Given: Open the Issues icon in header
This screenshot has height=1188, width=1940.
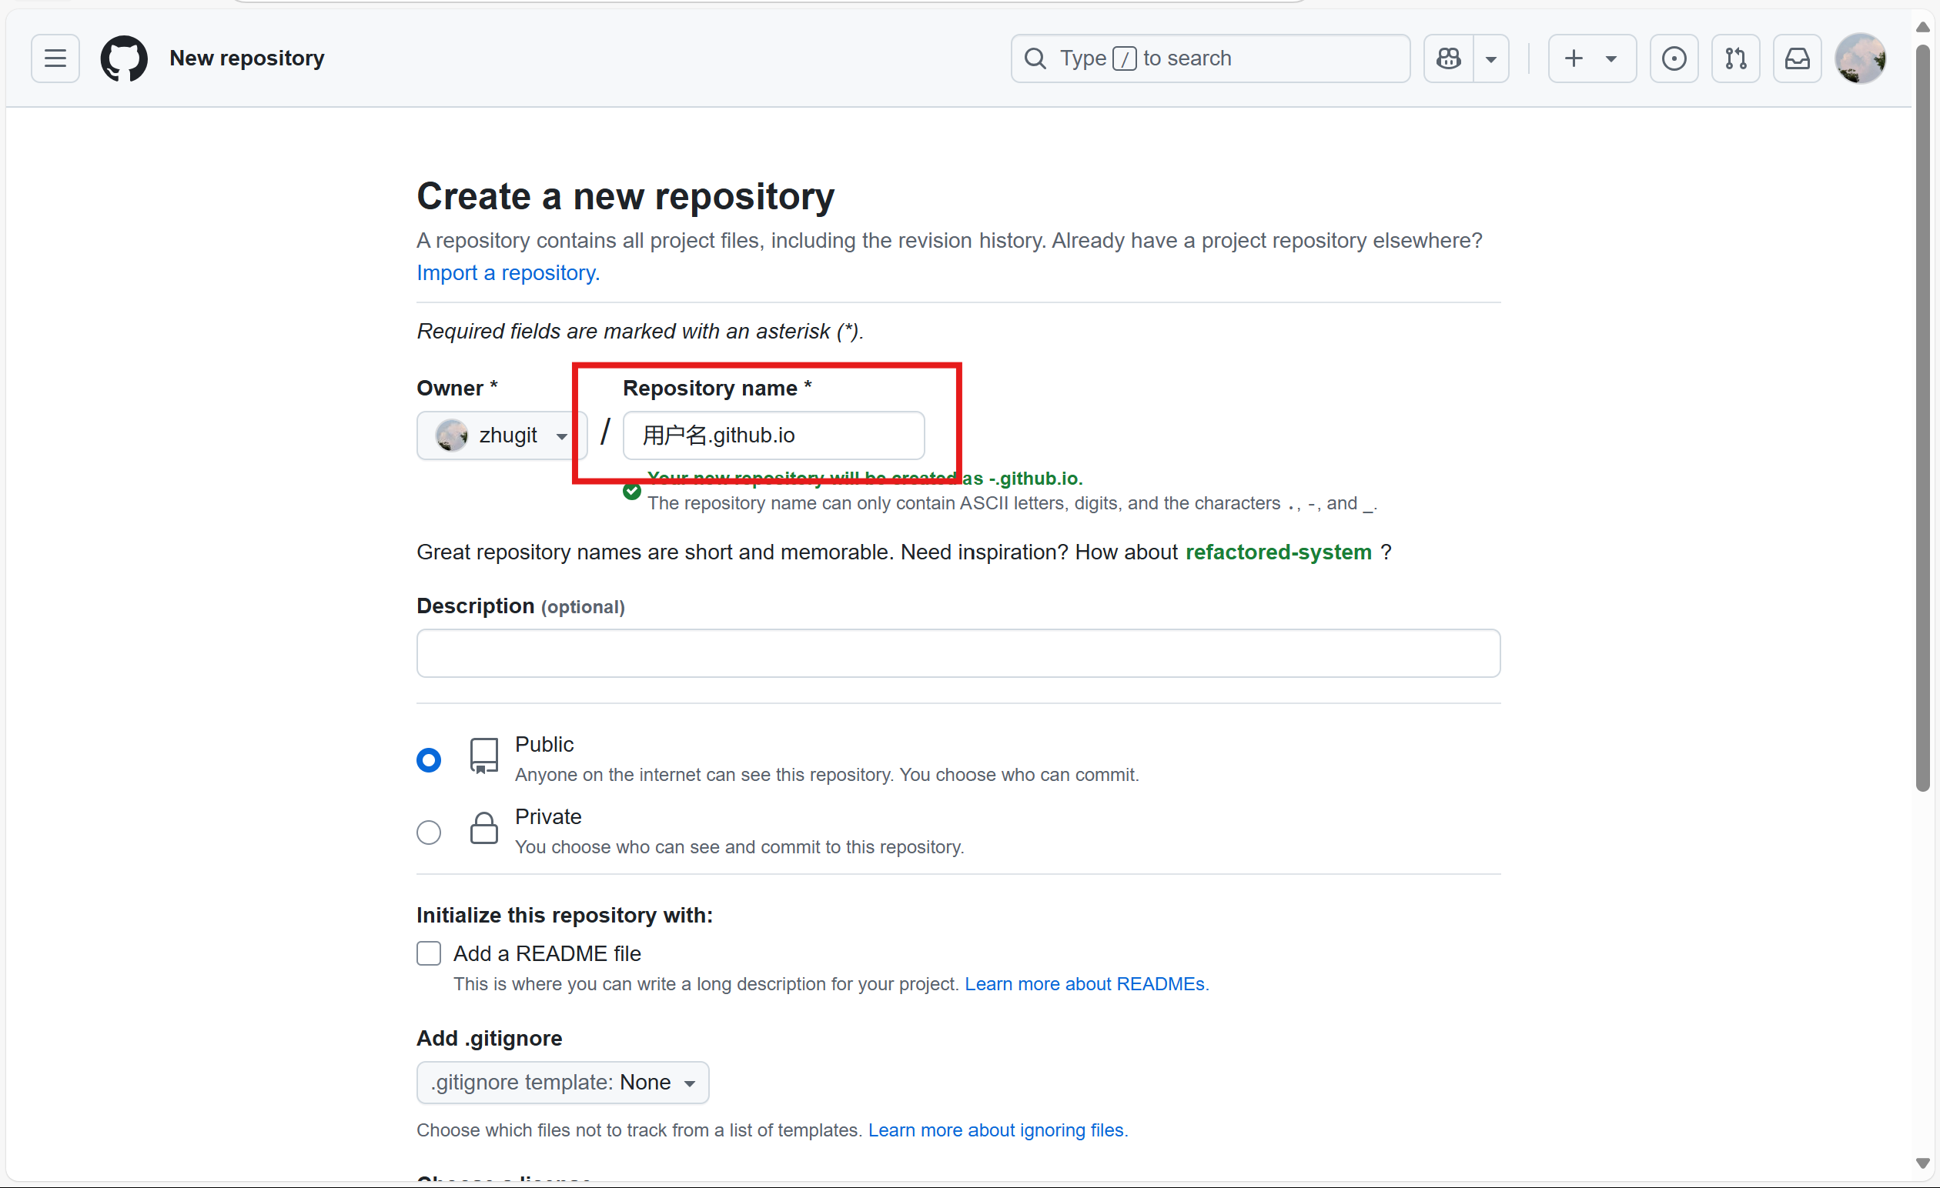Looking at the screenshot, I should 1674,58.
